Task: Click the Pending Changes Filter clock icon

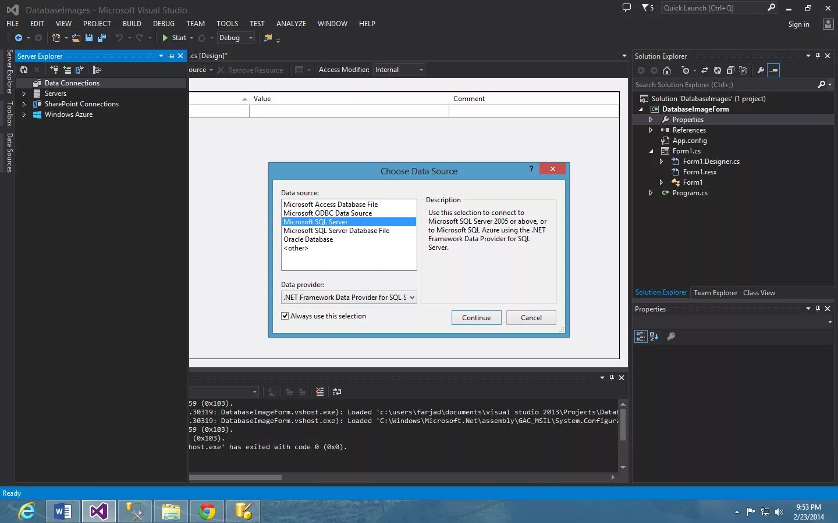Action: pyautogui.click(x=686, y=70)
